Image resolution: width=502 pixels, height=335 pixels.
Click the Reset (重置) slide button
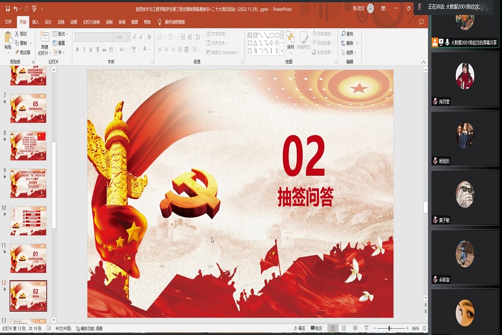pyautogui.click(x=60, y=43)
